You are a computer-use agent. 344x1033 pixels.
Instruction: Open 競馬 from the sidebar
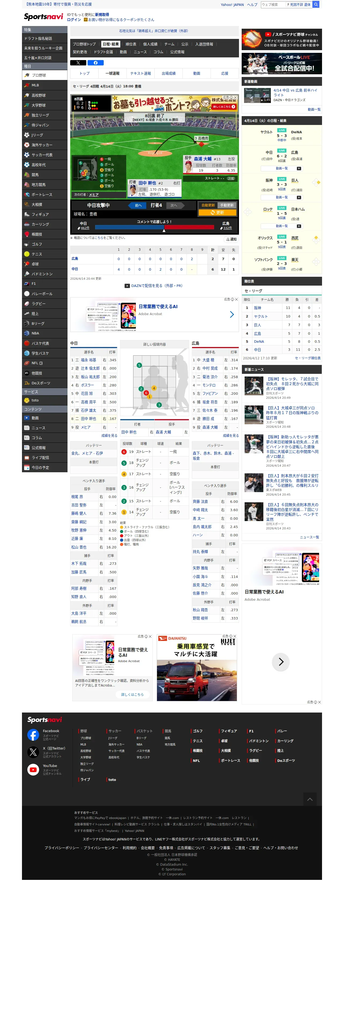pos(44,174)
